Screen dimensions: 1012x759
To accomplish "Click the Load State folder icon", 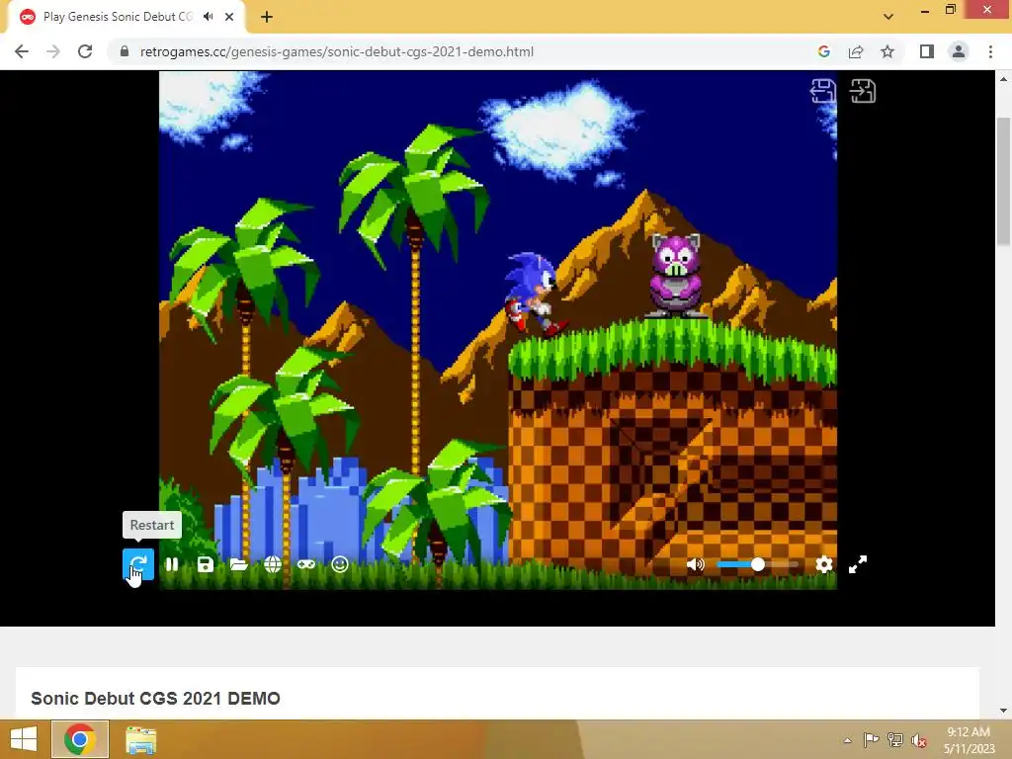I will click(x=239, y=564).
